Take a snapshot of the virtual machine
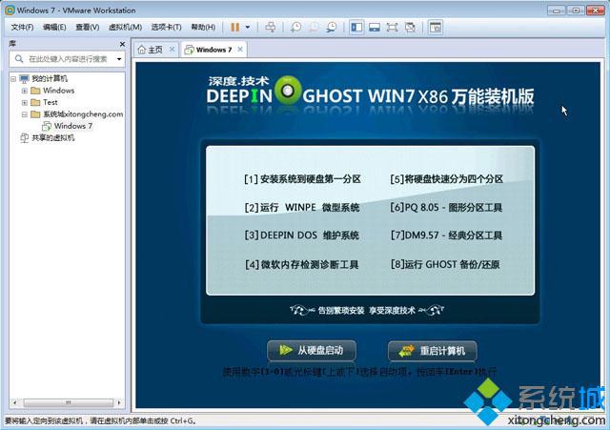Image resolution: width=610 pixels, height=430 pixels. pos(296,28)
